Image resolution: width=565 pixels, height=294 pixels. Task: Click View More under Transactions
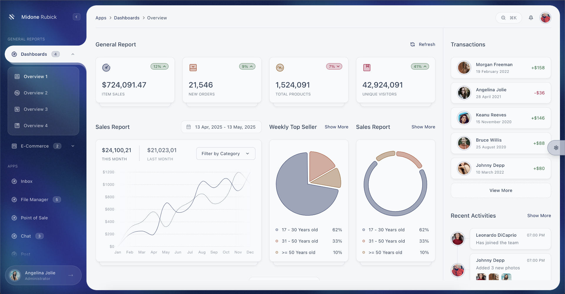coord(501,190)
